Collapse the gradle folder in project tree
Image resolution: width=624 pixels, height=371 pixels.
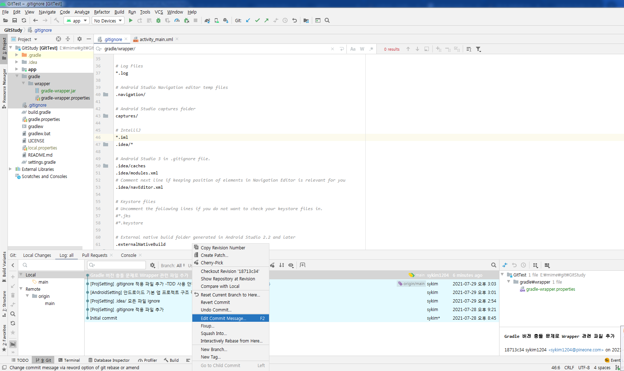(x=17, y=76)
